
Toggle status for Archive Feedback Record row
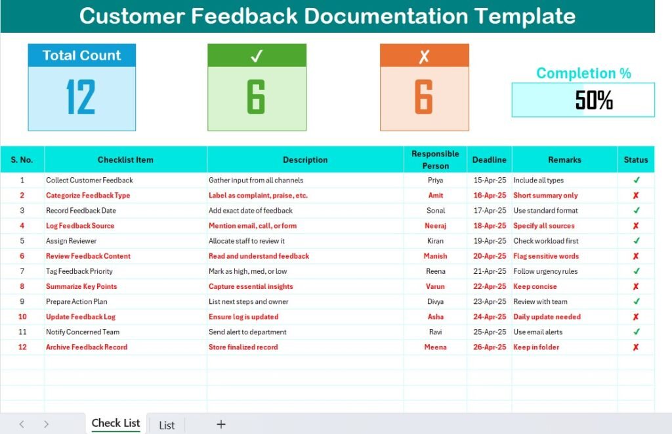(x=635, y=347)
